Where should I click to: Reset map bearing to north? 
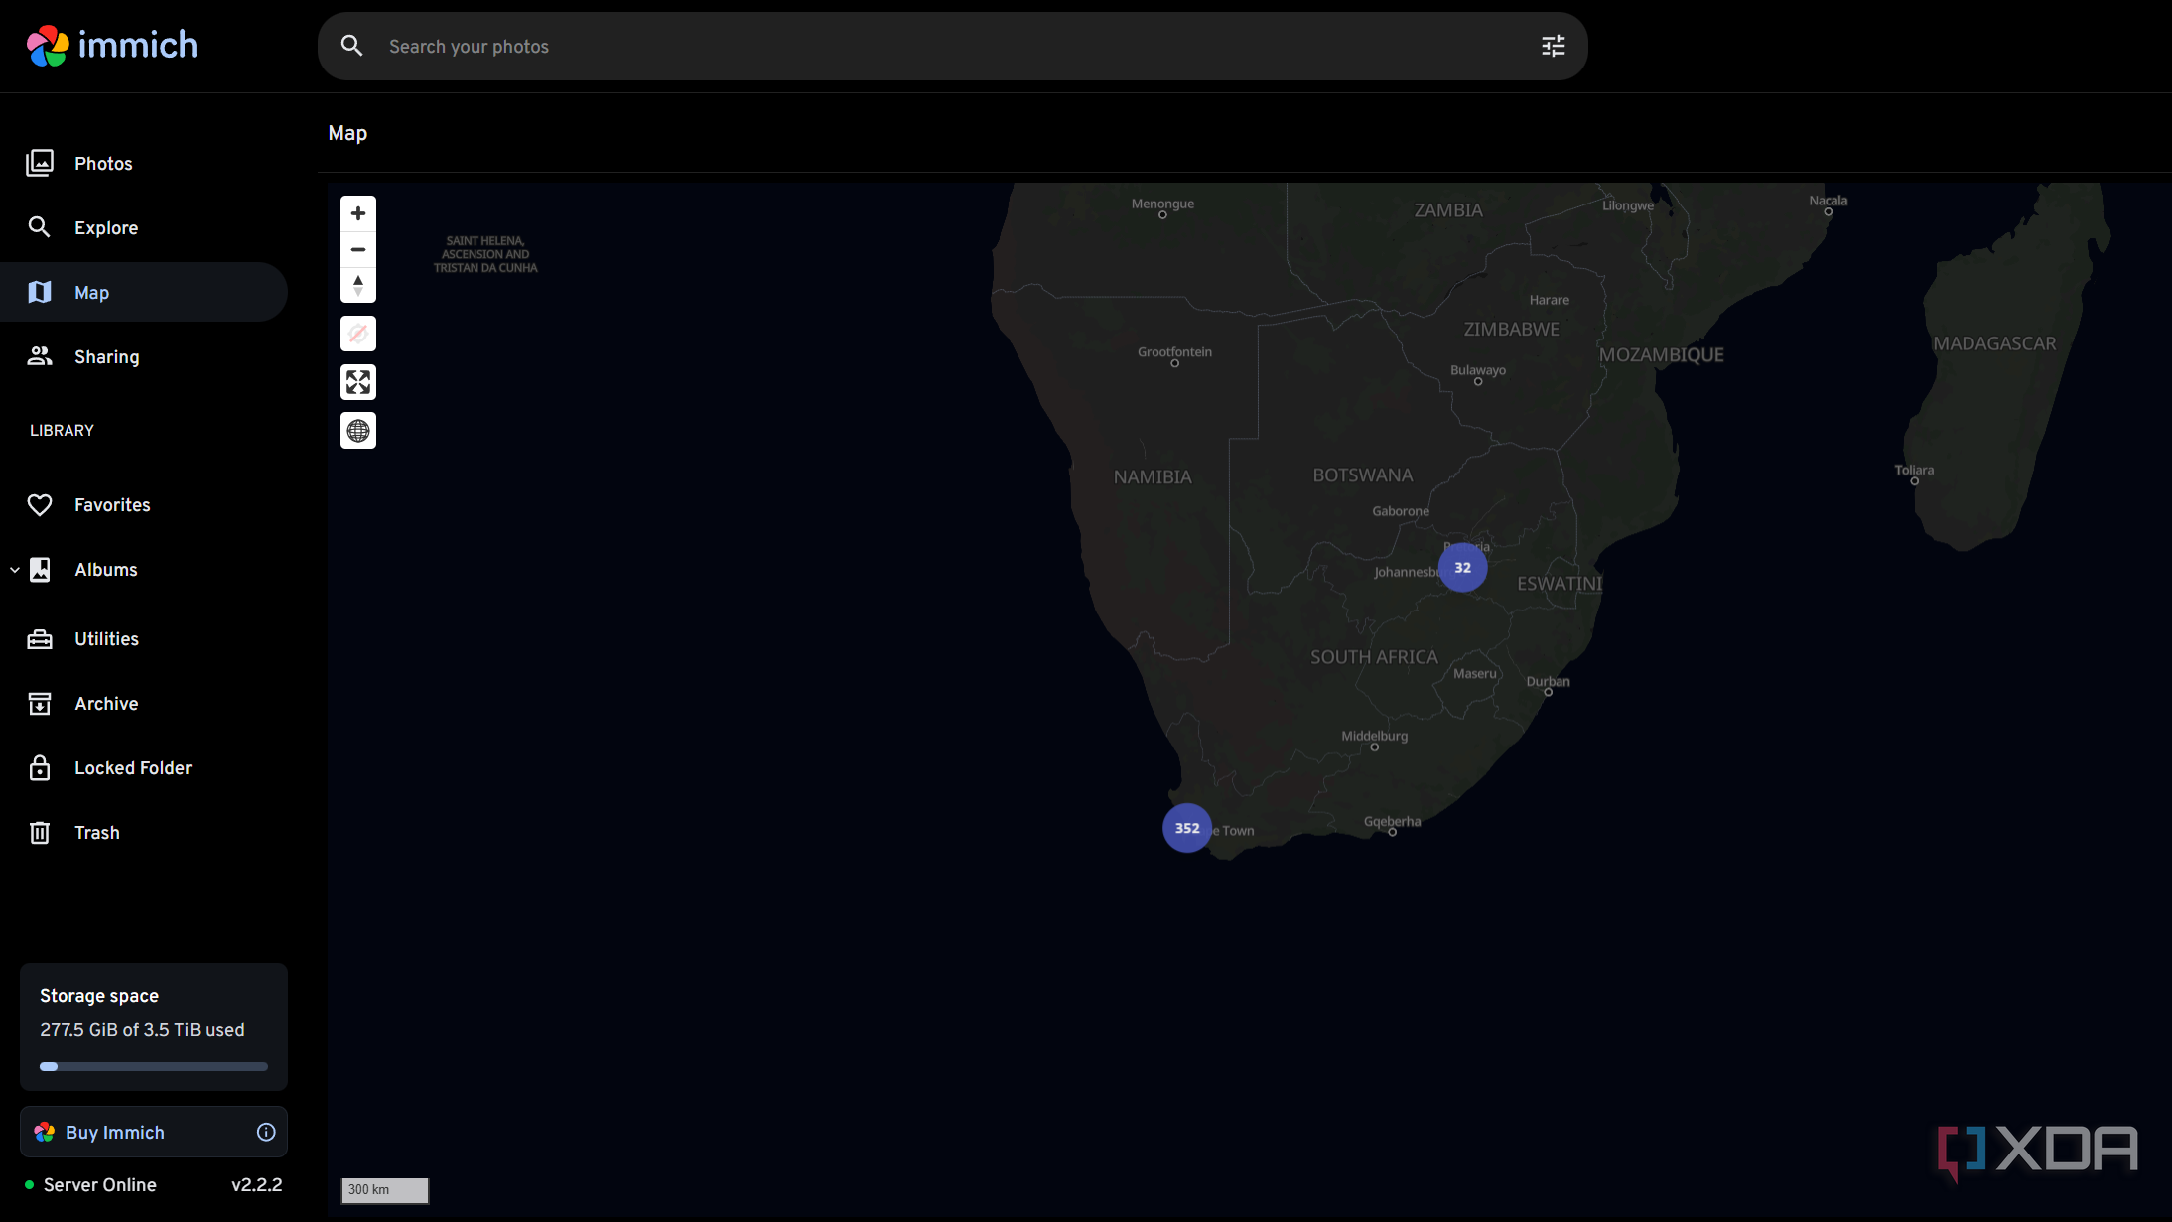(x=358, y=285)
